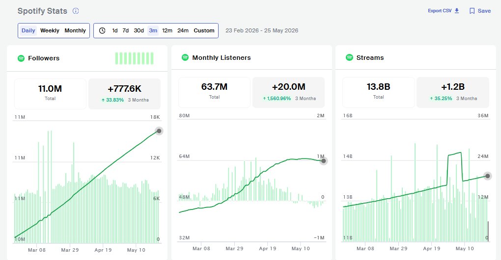Image resolution: width=501 pixels, height=260 pixels.
Task: Select the 12m time range
Action: (167, 30)
